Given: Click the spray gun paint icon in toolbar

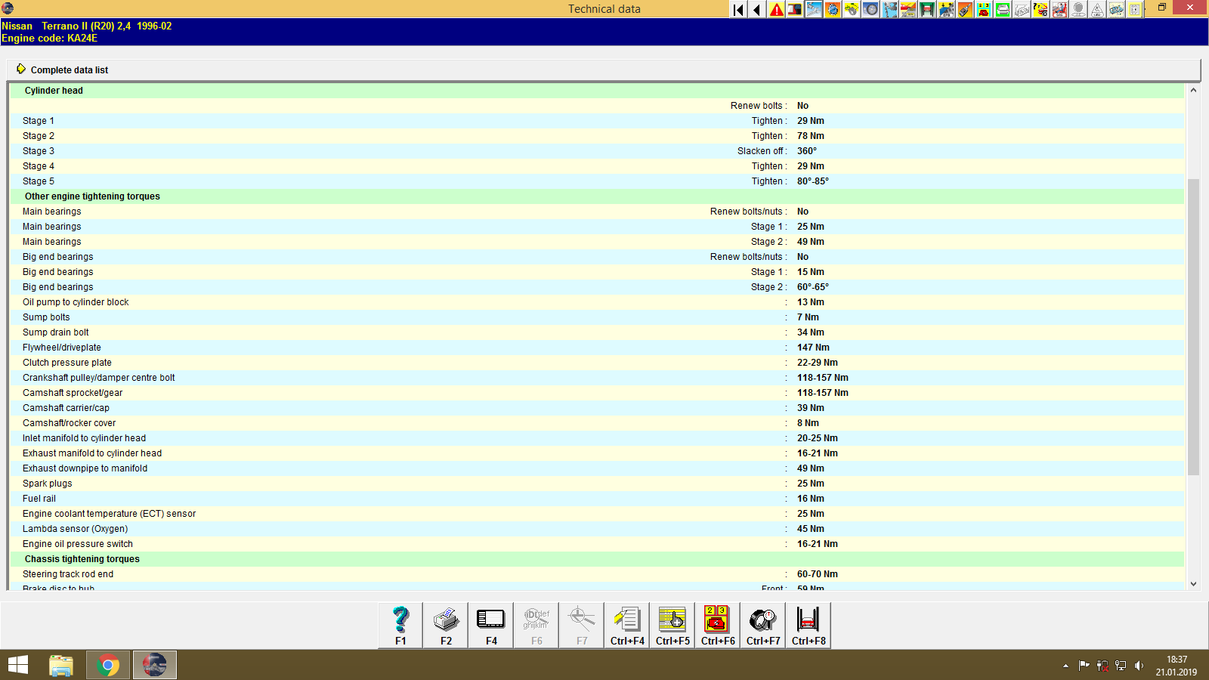Looking at the screenshot, I should pyautogui.click(x=965, y=10).
